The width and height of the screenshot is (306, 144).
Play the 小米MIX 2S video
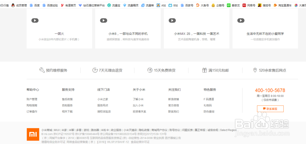[172, 20]
